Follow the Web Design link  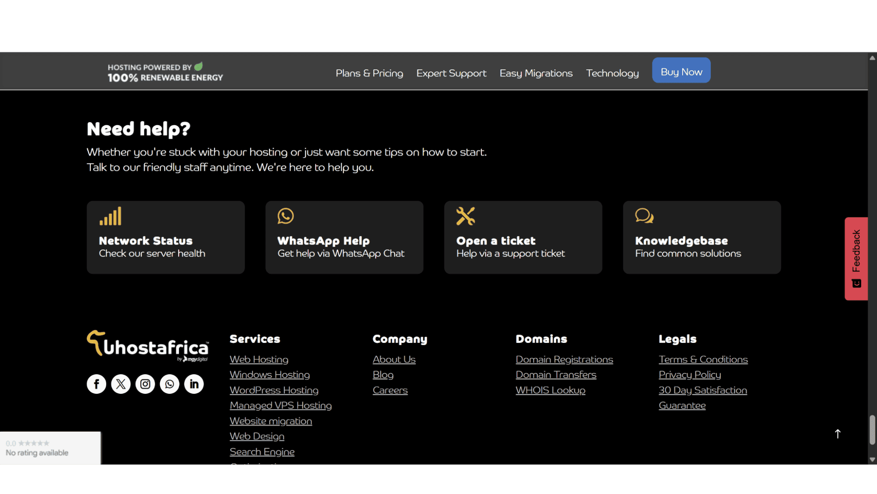257,436
